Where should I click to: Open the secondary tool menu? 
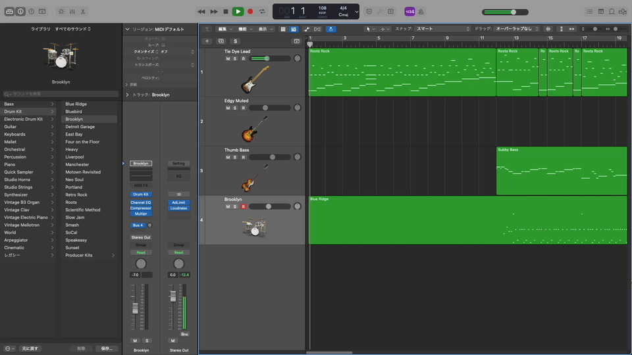[385, 29]
